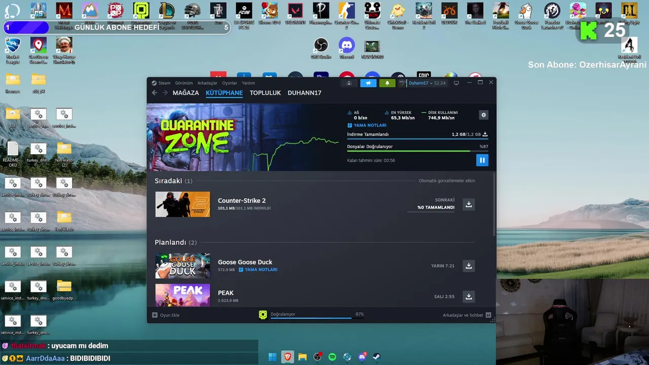The width and height of the screenshot is (649, 365).
Task: Pause the Quarantine Zone verification
Action: tap(482, 160)
